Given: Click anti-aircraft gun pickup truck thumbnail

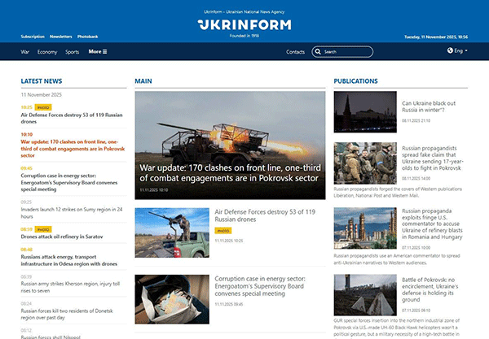Looking at the screenshot, I should pos(172,233).
